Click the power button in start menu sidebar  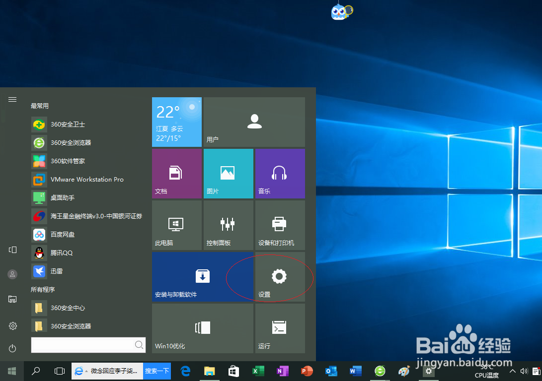(12, 348)
